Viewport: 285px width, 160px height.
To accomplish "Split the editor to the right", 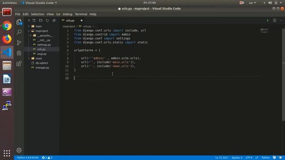I will [x=274, y=20].
